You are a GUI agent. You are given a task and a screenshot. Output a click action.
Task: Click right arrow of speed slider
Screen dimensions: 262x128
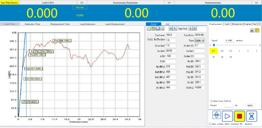260,45
